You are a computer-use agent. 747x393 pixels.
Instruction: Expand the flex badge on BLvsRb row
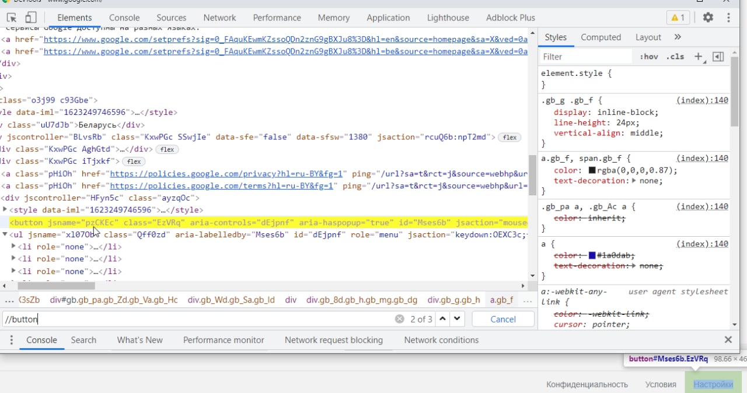tap(509, 137)
